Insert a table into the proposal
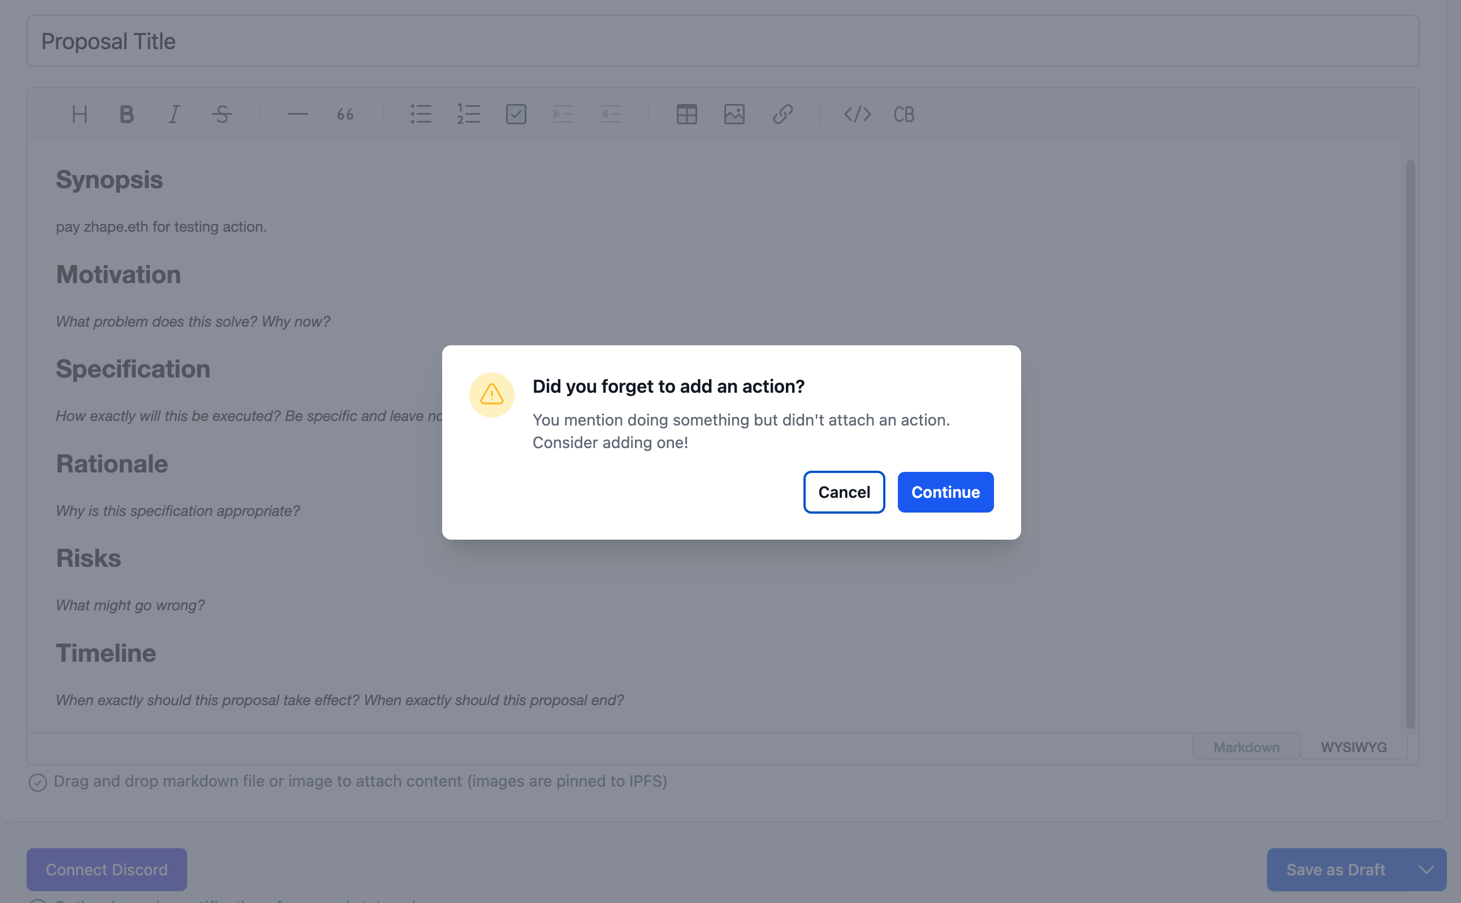 click(x=686, y=114)
